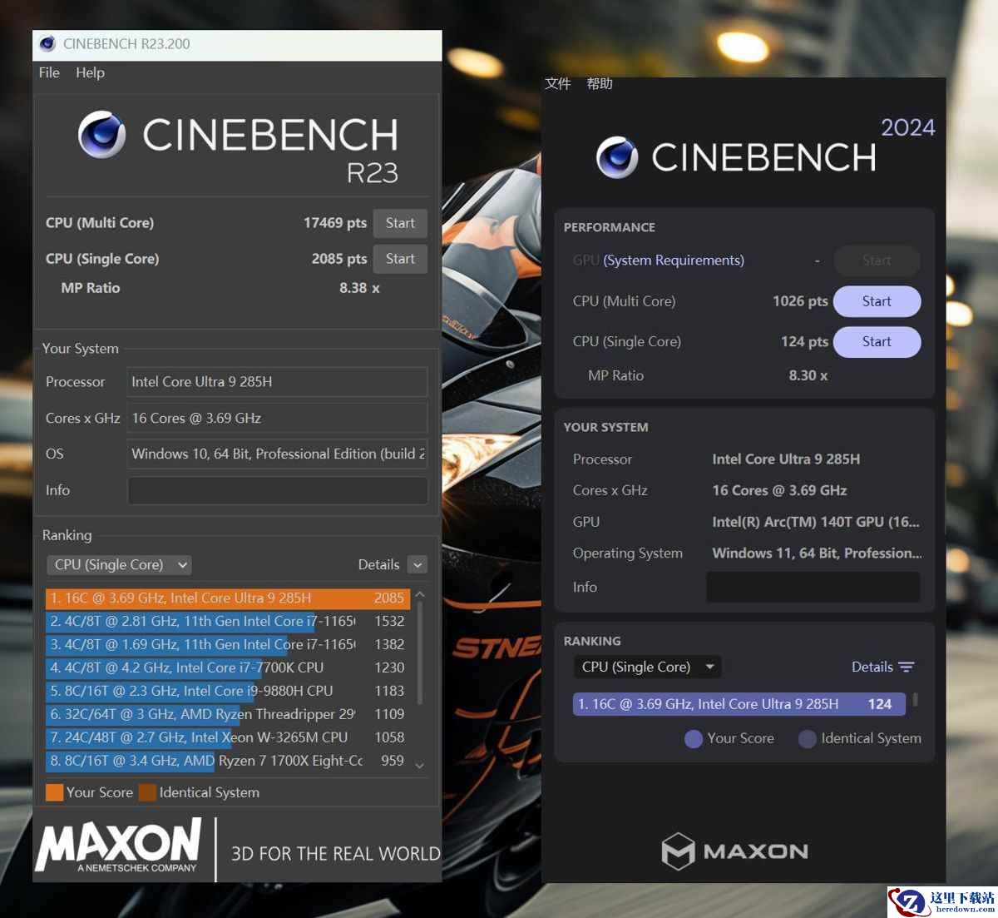Screen dimensions: 998x918
Task: Expand Details dropdown arrow in R23 ranking
Action: 418,565
